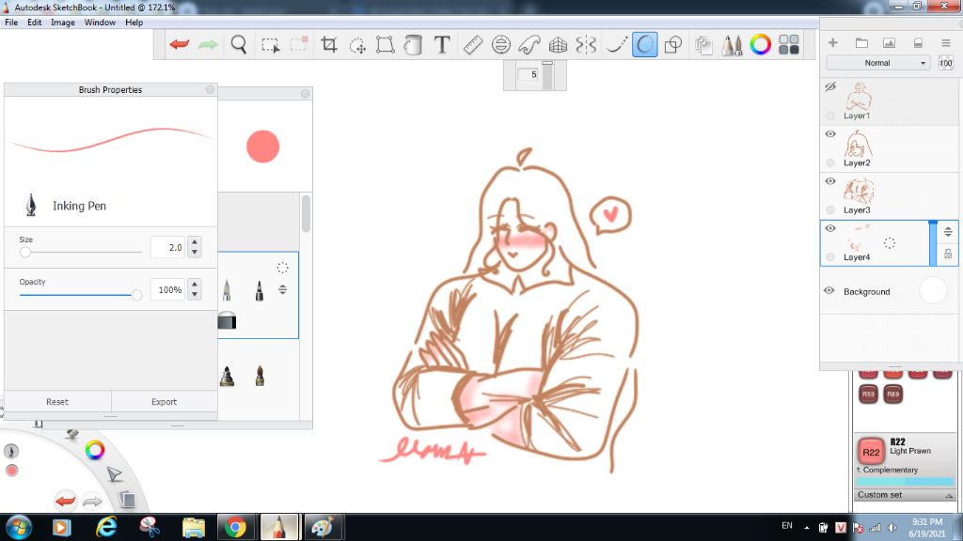This screenshot has height=541, width=963.
Task: Hide Layer4 using its eye icon
Action: (x=830, y=228)
